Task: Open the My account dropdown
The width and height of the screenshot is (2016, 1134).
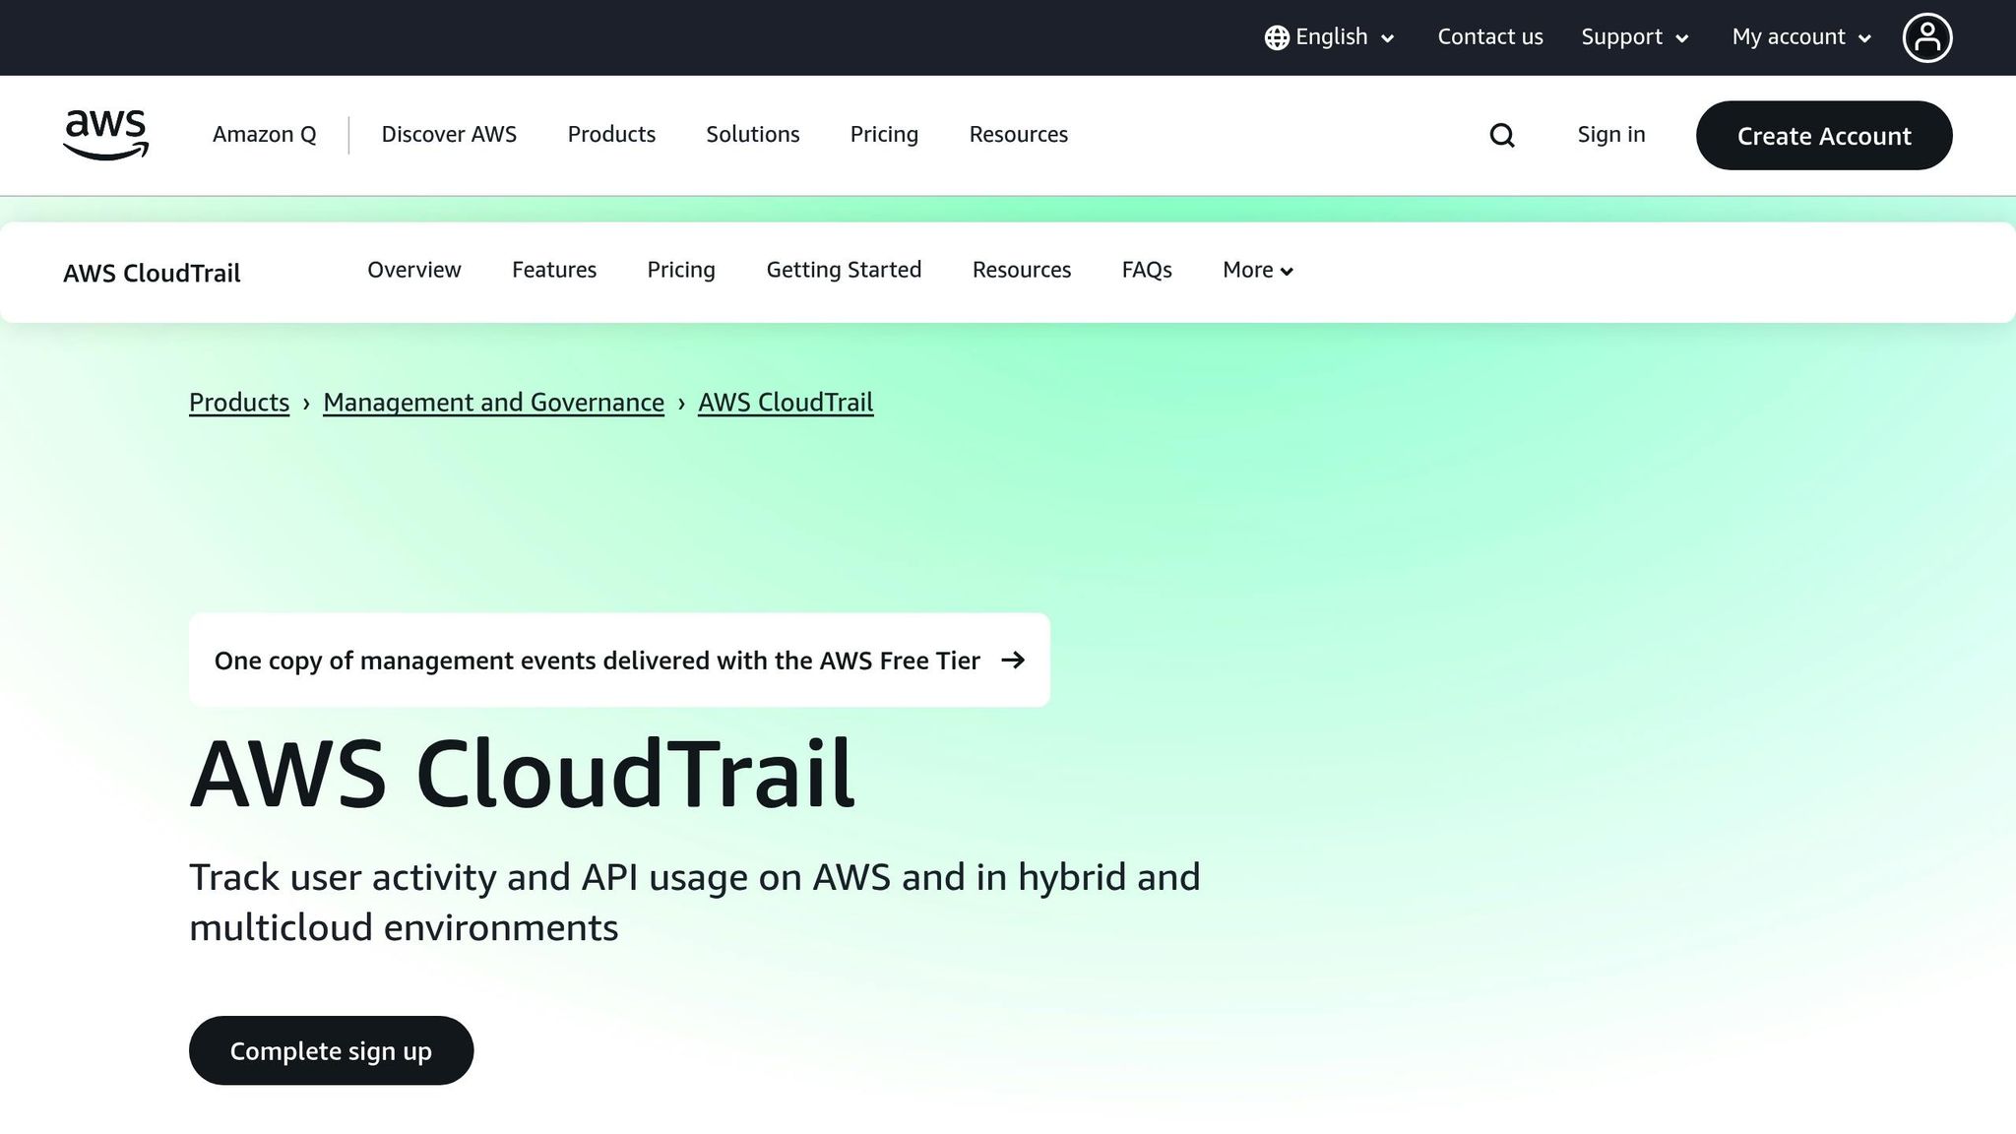Action: pos(1801,37)
